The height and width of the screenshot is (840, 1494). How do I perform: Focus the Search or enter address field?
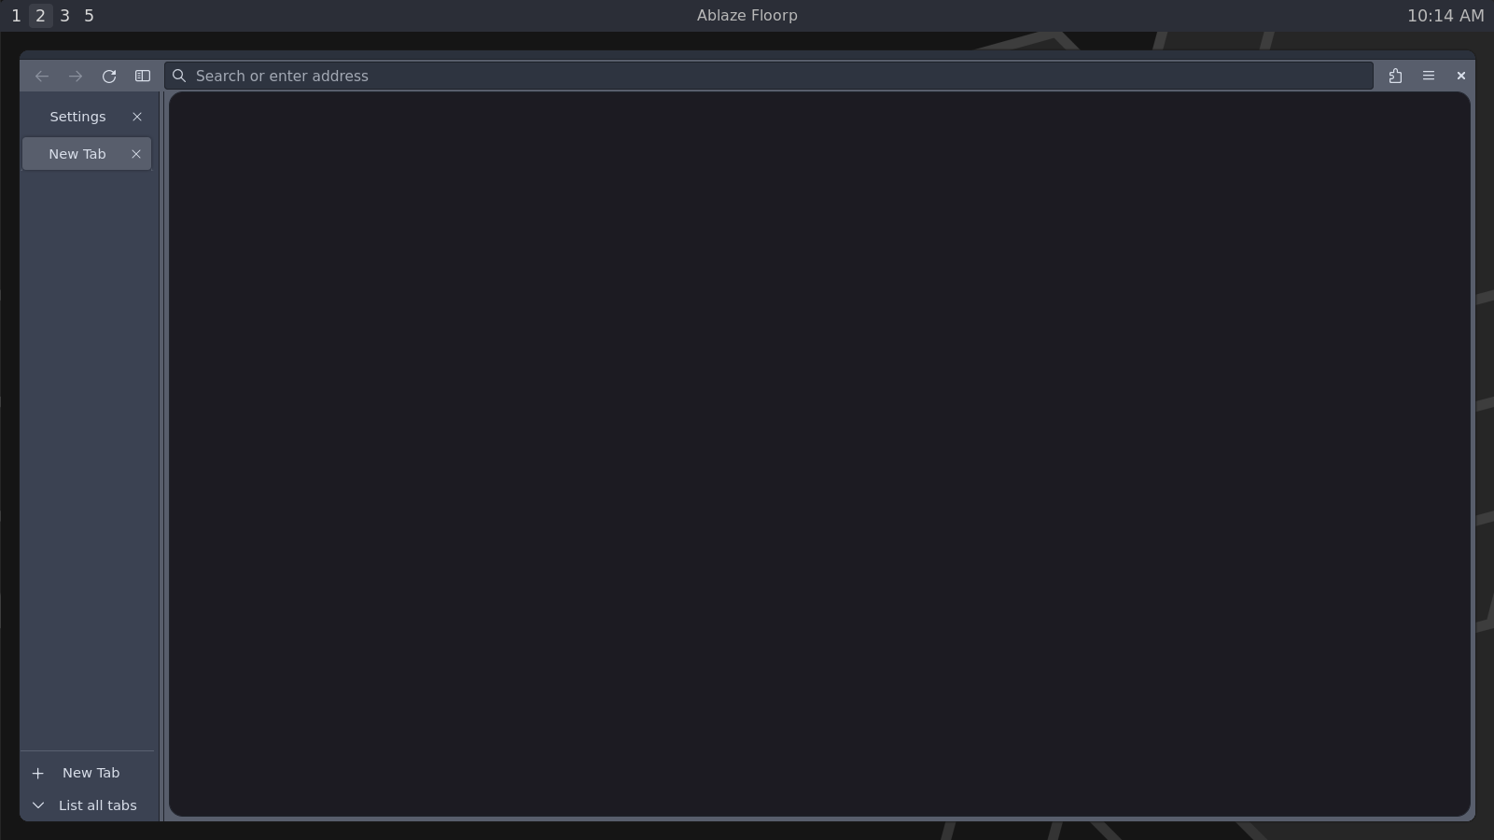[653, 77]
